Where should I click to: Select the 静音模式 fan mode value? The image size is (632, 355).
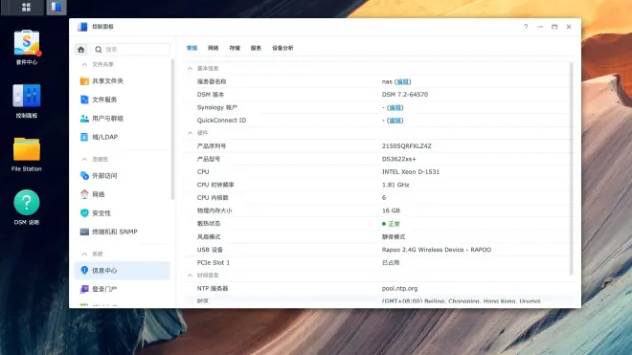click(x=394, y=236)
